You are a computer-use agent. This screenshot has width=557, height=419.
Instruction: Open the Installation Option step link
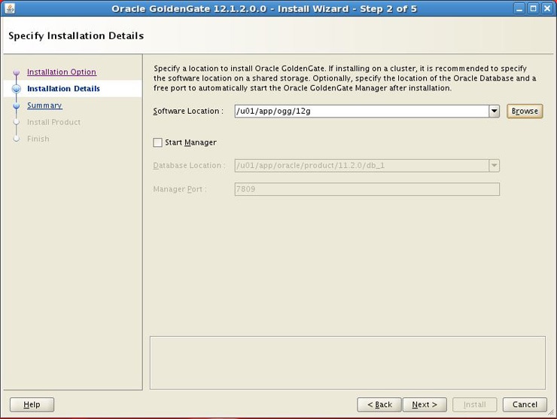tap(62, 72)
